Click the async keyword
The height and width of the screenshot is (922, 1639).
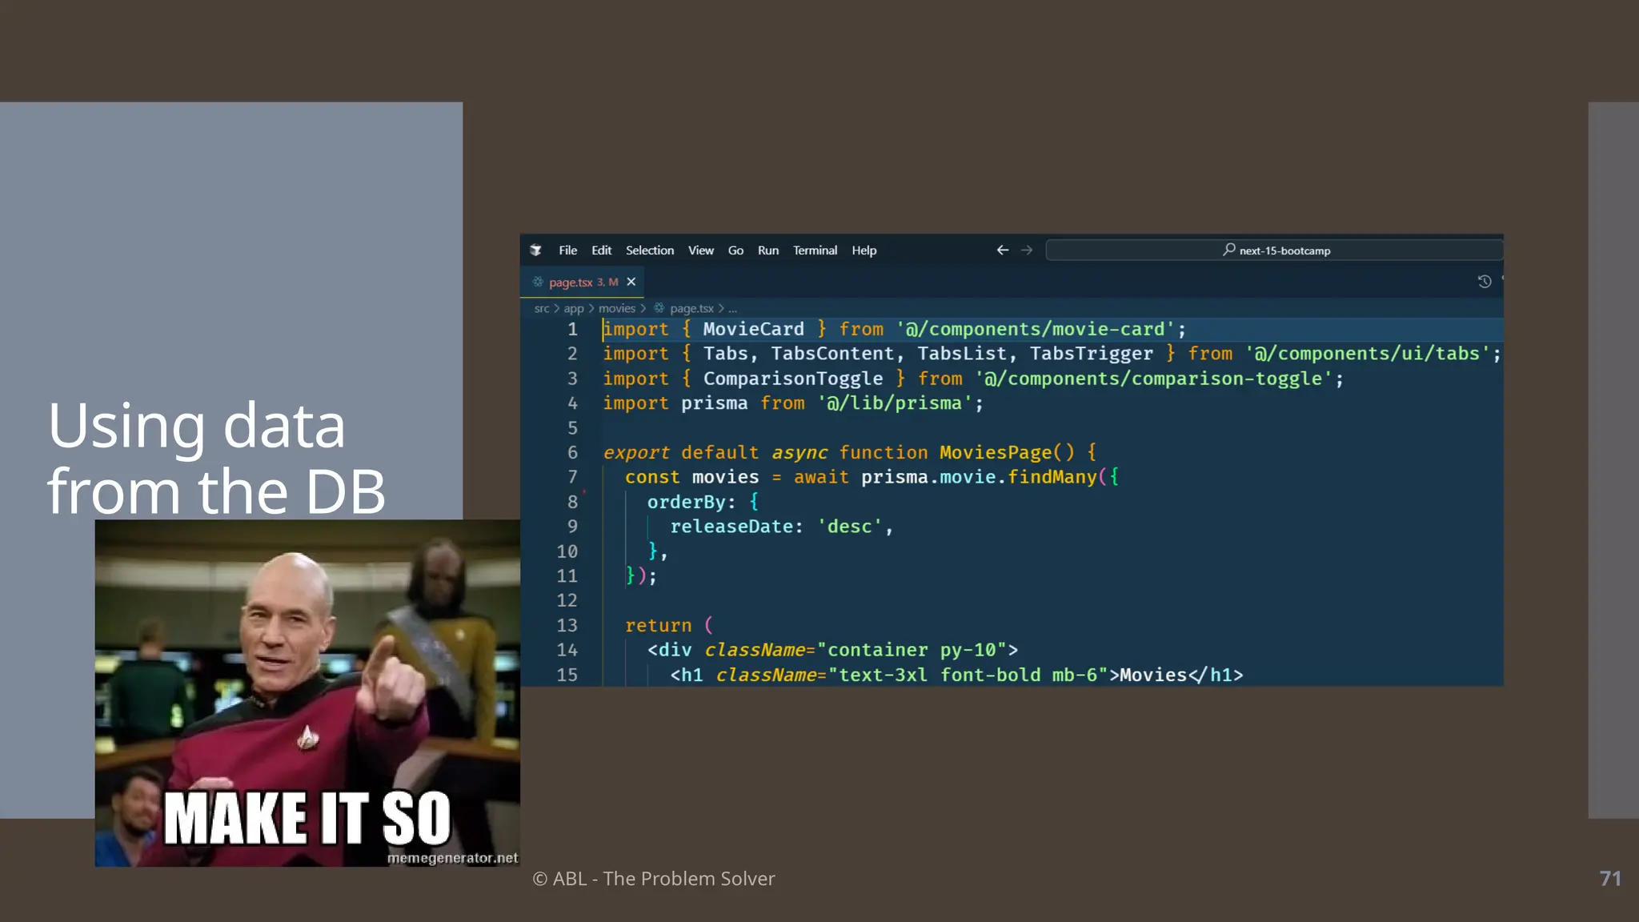[x=799, y=452]
